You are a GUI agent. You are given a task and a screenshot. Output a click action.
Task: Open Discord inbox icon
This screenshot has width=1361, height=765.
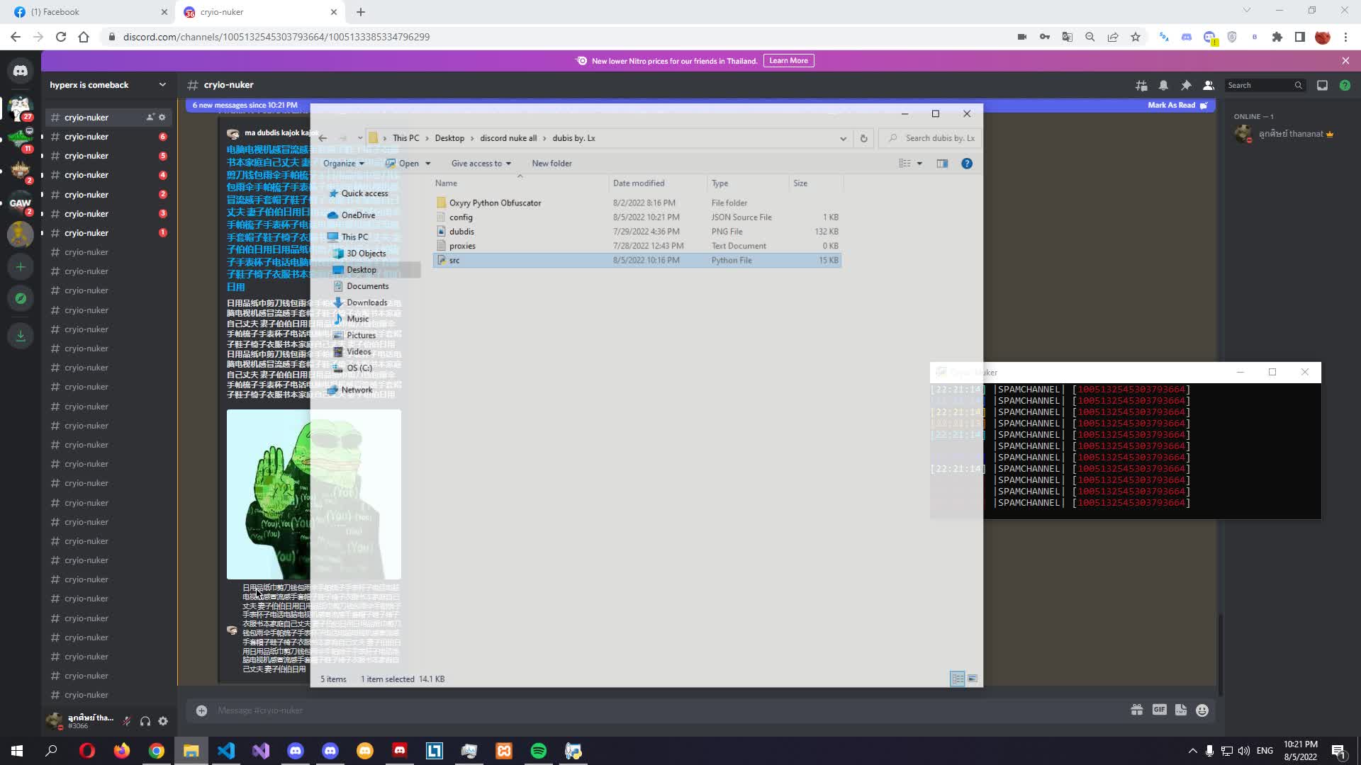point(1322,85)
